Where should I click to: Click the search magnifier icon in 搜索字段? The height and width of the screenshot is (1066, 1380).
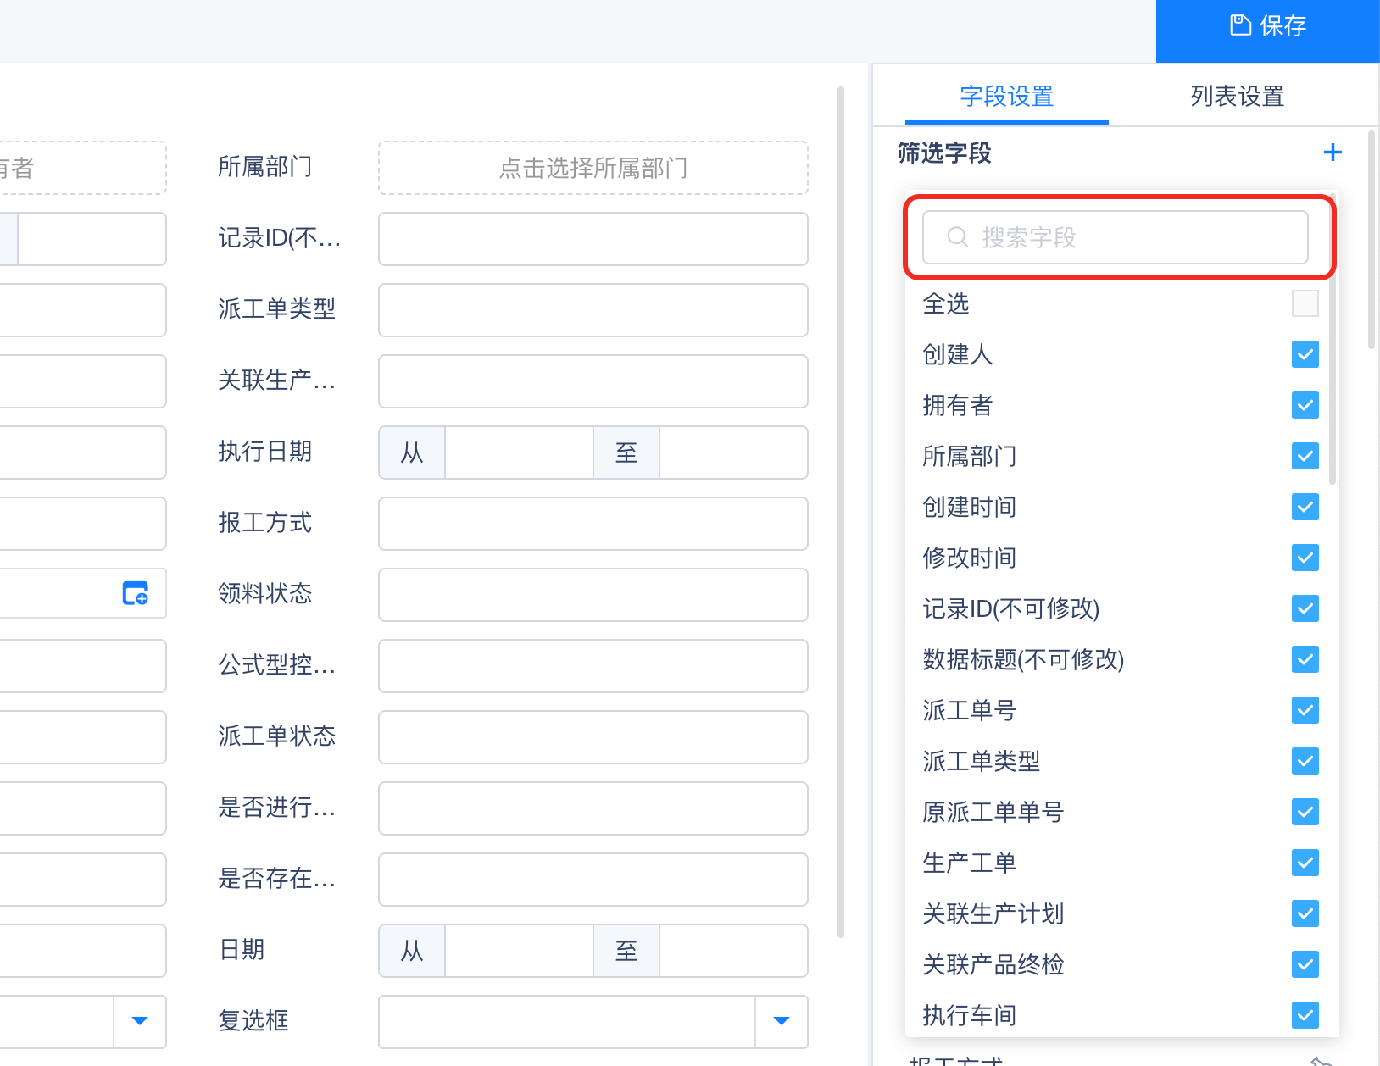[958, 237]
